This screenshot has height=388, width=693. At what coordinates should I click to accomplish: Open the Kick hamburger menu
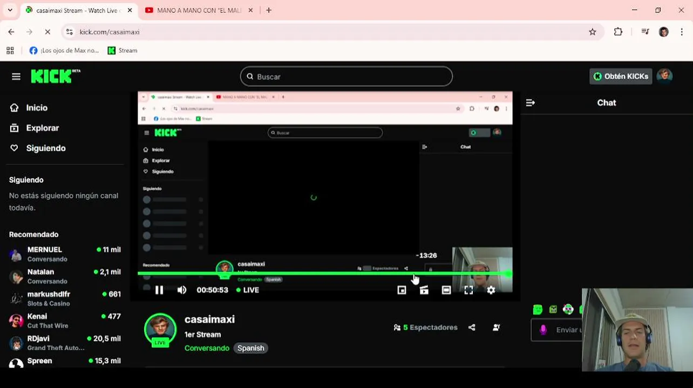coord(16,77)
